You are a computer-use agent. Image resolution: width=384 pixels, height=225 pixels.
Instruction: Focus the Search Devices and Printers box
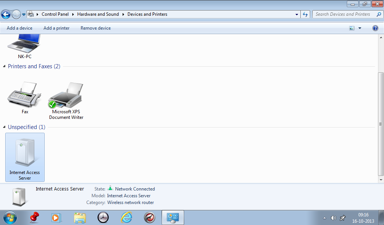(348, 14)
